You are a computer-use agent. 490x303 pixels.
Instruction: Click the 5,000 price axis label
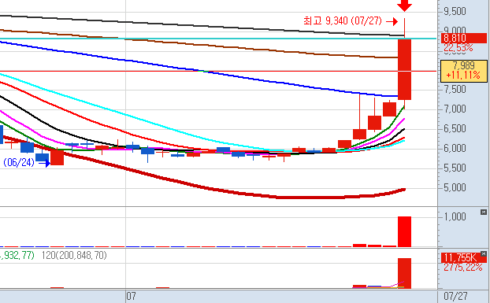coord(455,188)
